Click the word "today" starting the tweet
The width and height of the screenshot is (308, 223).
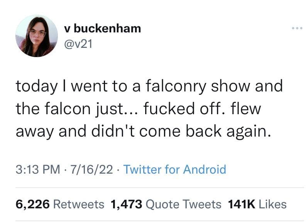37,87
